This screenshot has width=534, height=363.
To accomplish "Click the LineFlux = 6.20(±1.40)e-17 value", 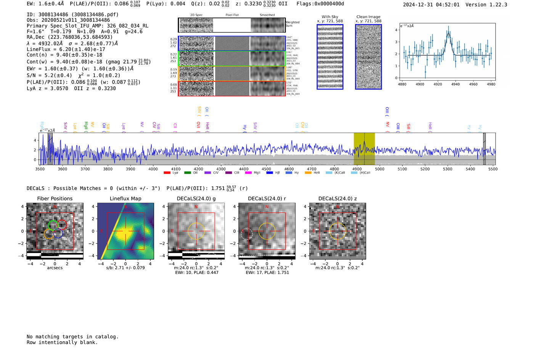I will tap(66, 49).
